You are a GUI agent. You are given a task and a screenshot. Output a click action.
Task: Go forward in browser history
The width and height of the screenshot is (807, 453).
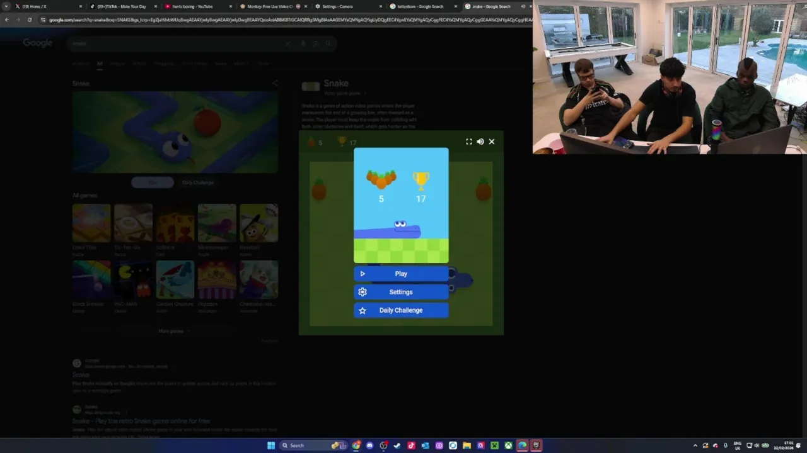tap(18, 20)
